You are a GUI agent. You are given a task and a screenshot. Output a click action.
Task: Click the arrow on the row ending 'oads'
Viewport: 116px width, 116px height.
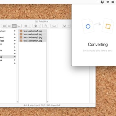coord(15,41)
